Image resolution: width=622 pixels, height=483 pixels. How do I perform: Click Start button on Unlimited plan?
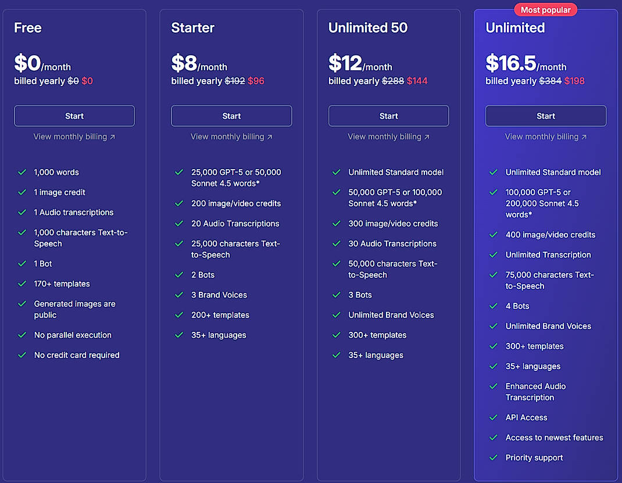coord(545,116)
